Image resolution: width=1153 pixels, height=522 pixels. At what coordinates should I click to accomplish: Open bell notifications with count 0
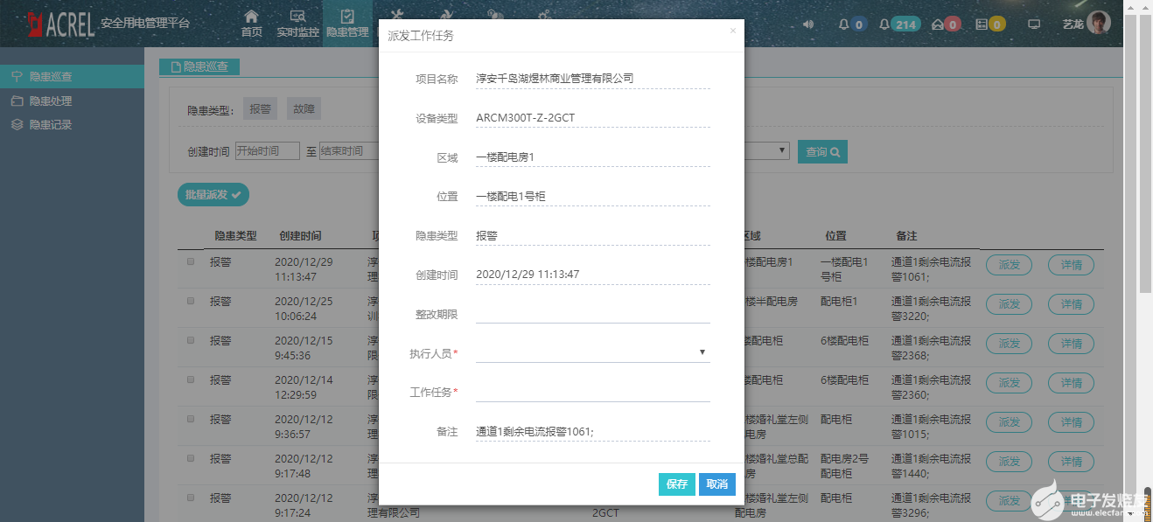point(851,24)
